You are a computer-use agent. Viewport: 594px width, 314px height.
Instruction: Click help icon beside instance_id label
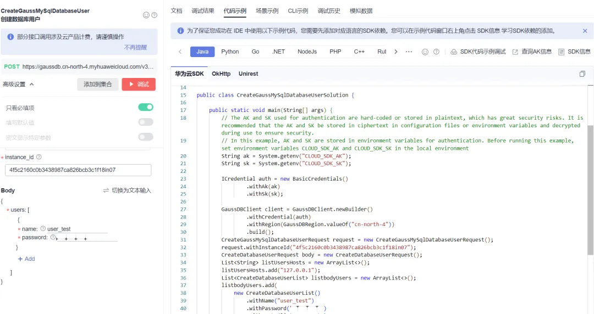(38, 157)
